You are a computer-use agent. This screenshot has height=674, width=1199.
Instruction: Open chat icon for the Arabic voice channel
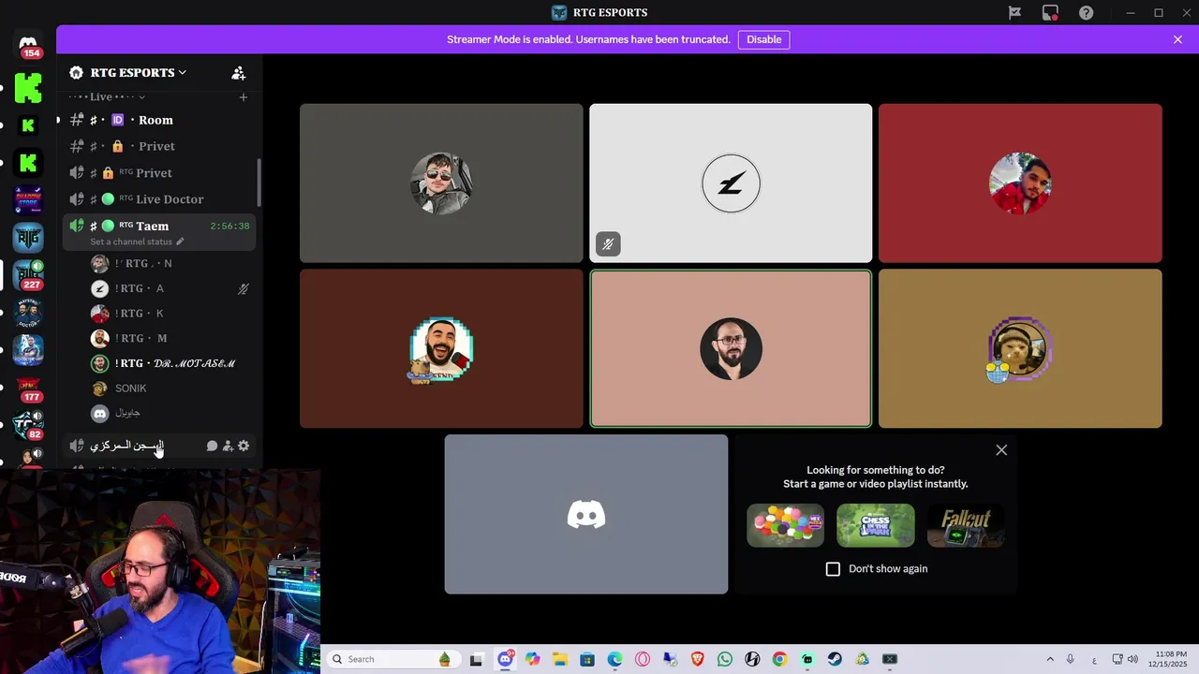point(212,446)
